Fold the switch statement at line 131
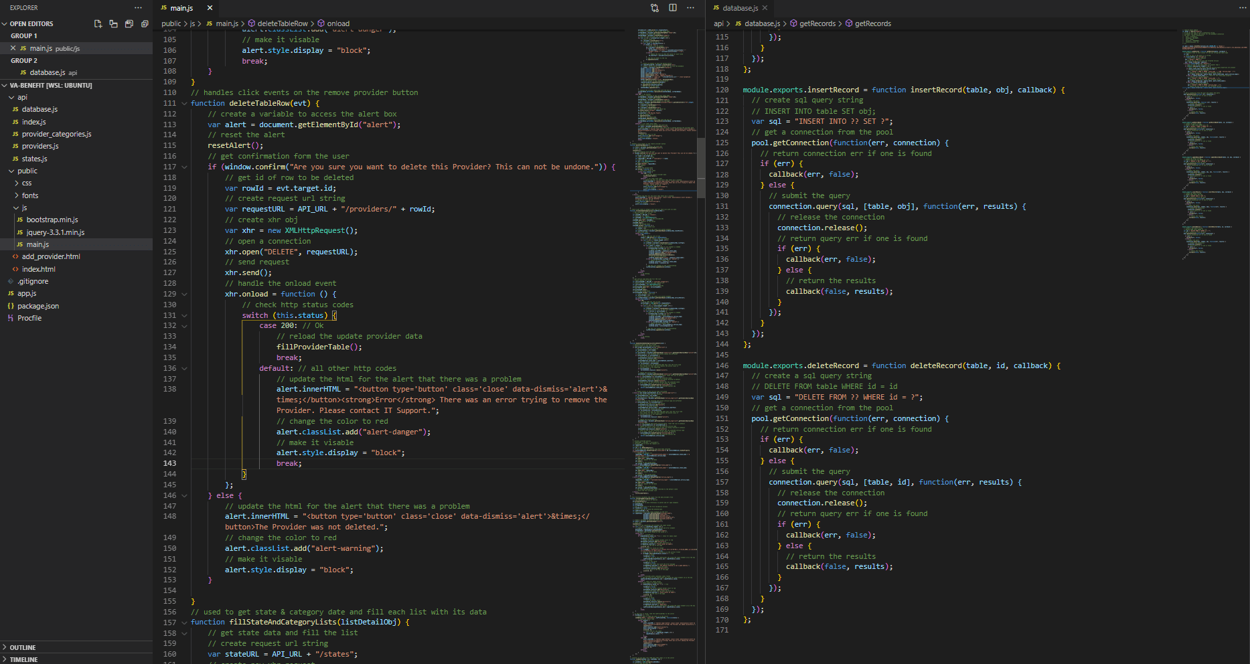The width and height of the screenshot is (1250, 664). [x=184, y=315]
